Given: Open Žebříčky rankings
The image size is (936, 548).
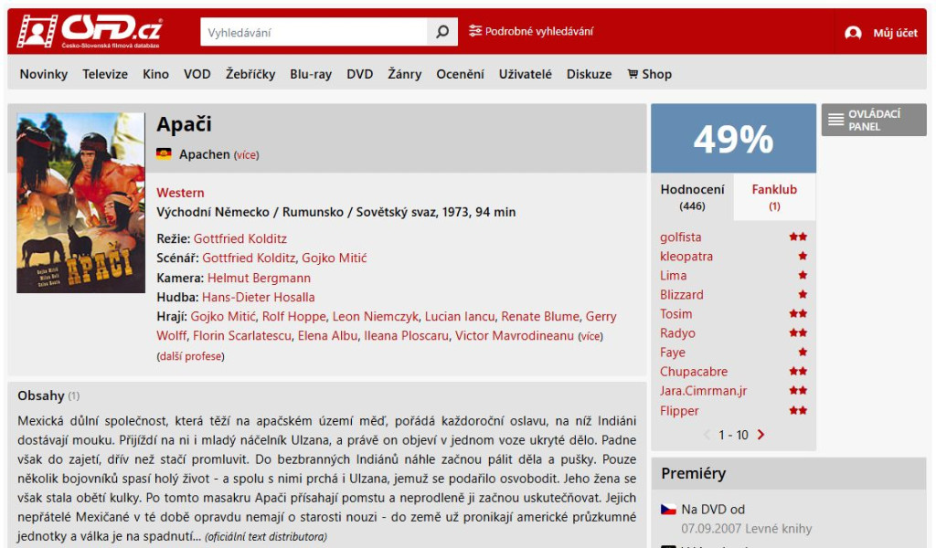Looking at the screenshot, I should coord(250,74).
